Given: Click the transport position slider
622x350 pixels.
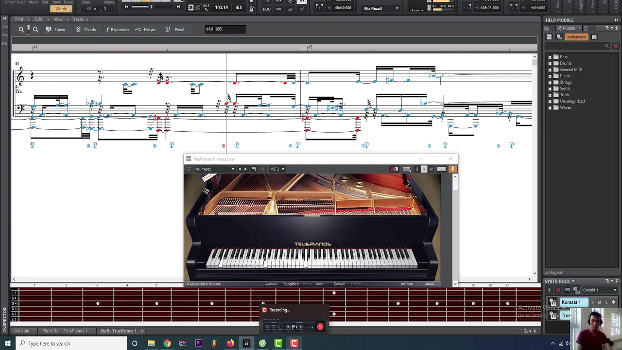Looking at the screenshot, I should tap(152, 7).
